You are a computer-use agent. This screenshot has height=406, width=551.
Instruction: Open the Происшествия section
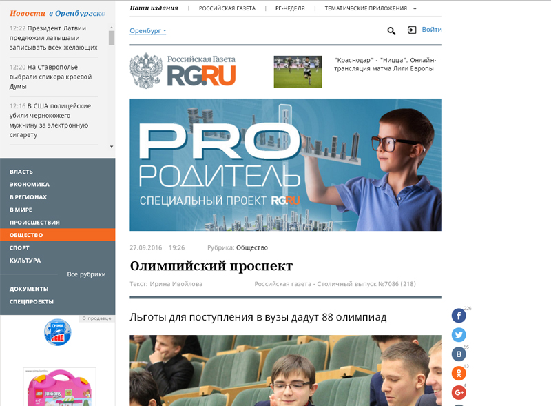tap(34, 223)
